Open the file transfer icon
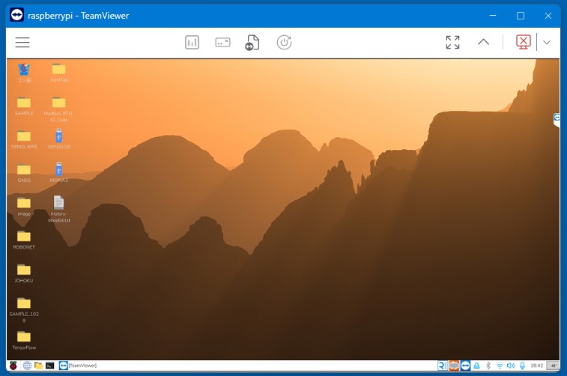 point(252,43)
